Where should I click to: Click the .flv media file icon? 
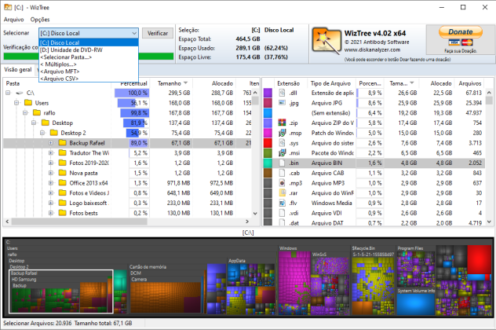click(x=283, y=203)
